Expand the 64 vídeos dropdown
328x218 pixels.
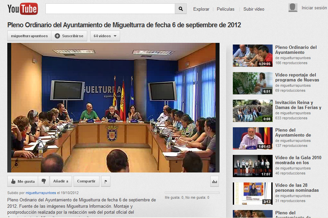click(x=105, y=36)
